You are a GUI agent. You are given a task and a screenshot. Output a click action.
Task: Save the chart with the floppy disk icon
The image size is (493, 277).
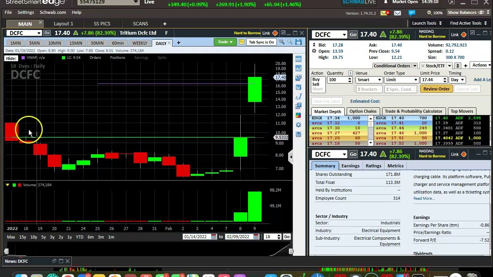click(x=298, y=42)
